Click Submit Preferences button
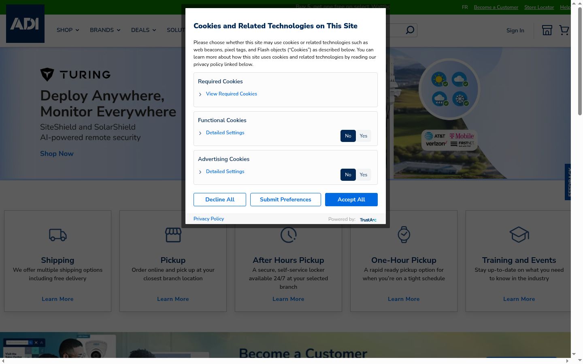This screenshot has height=364, width=583. click(285, 199)
